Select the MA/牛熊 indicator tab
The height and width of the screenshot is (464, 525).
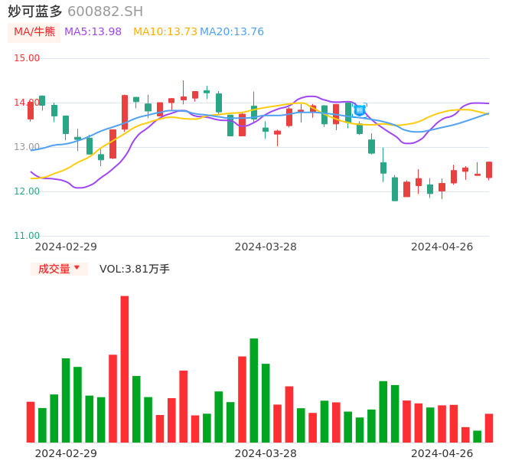tap(34, 32)
